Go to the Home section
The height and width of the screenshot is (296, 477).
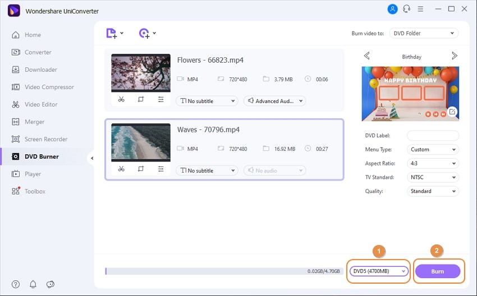[x=33, y=35]
